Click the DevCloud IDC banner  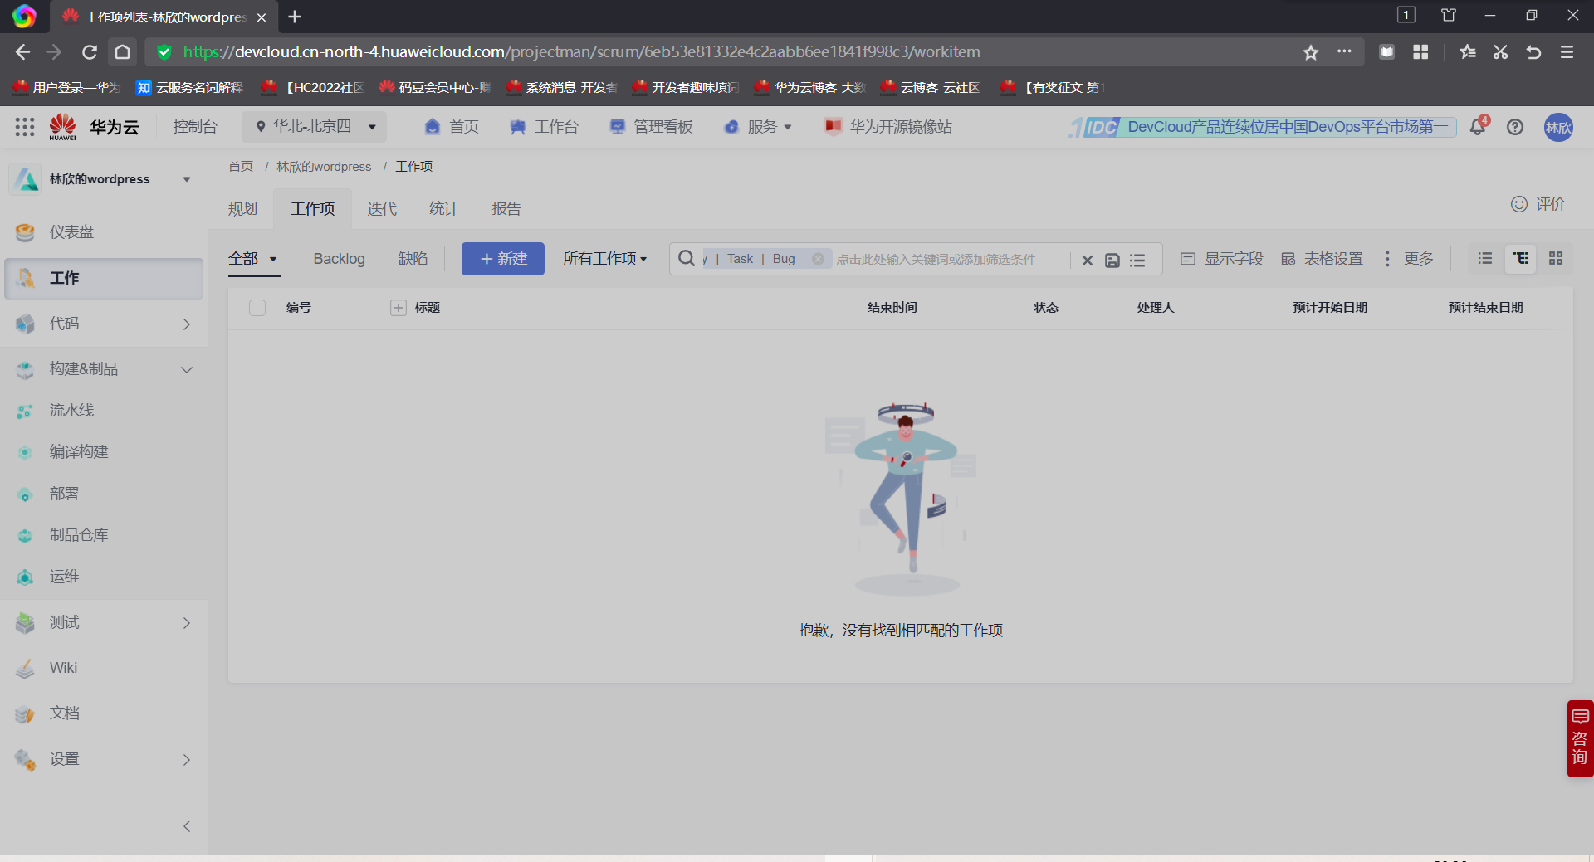[1262, 127]
